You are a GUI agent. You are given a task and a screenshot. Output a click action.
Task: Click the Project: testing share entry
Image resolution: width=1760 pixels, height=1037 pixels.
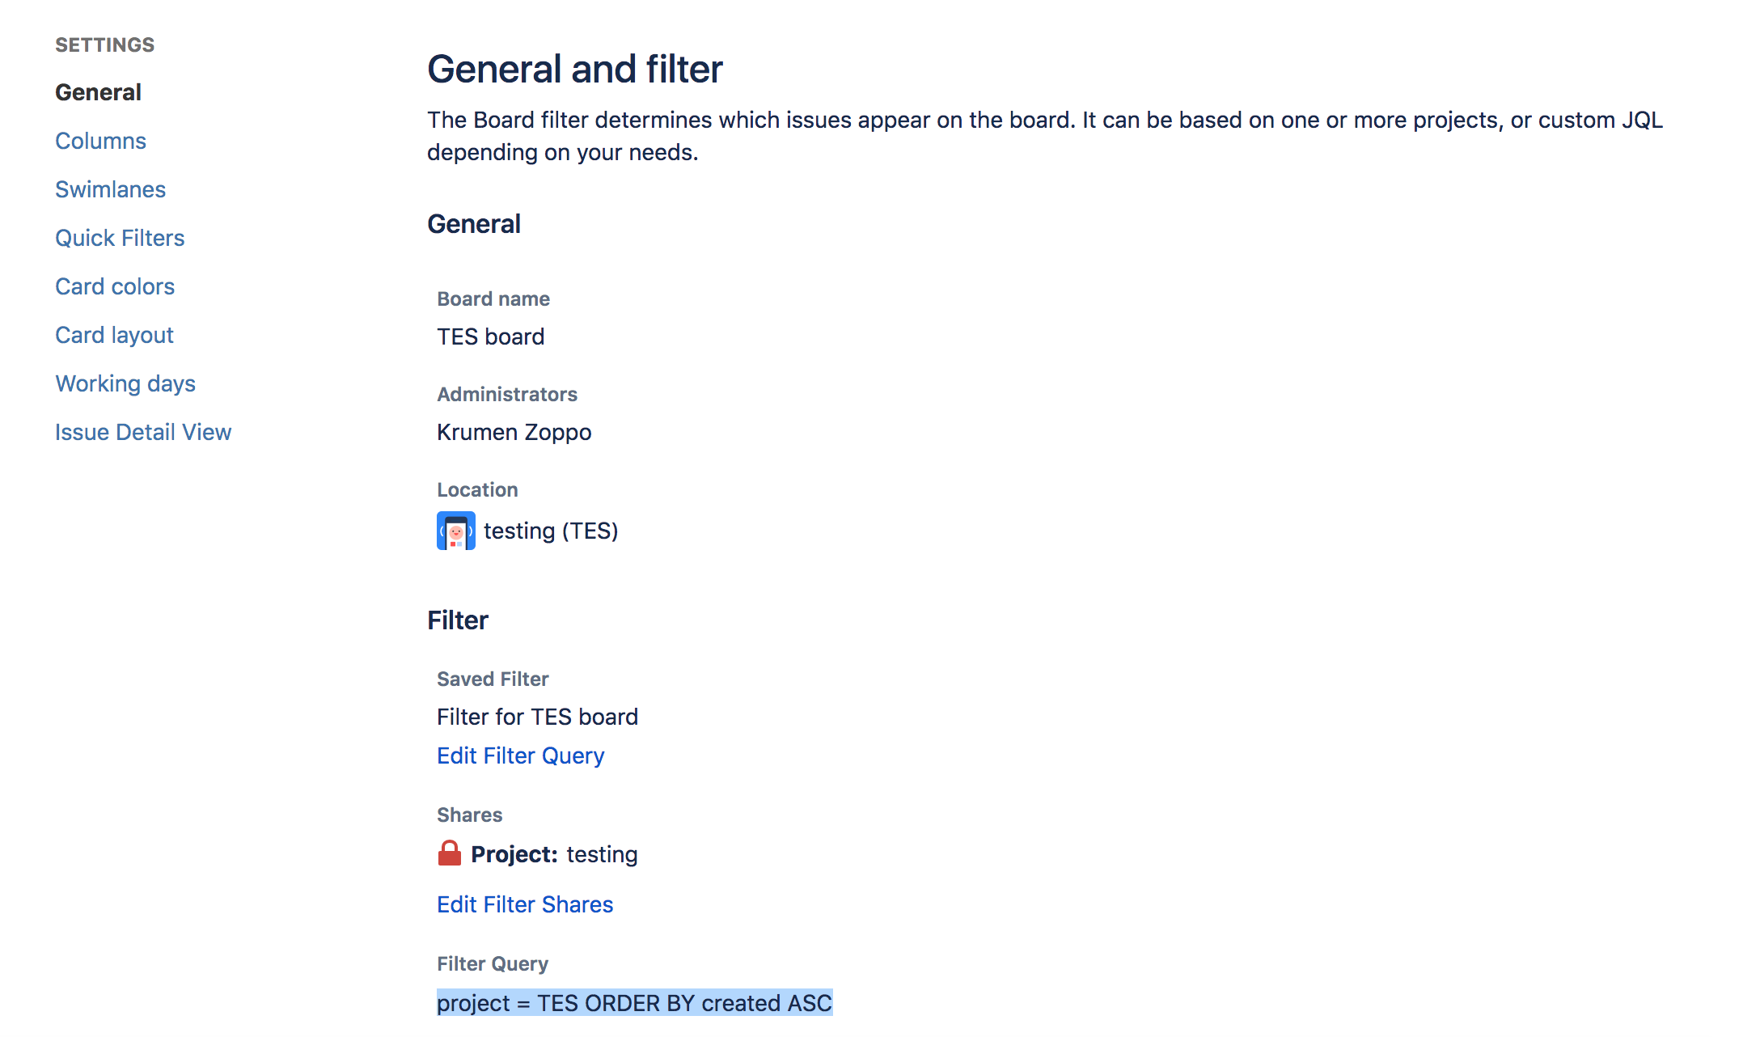point(554,853)
